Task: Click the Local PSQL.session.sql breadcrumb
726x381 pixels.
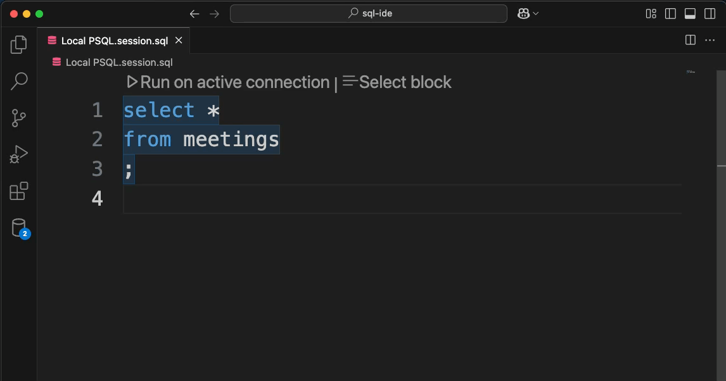Action: coord(119,62)
